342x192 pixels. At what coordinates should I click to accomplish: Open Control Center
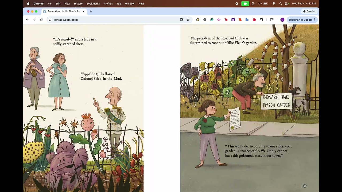[x=286, y=4]
